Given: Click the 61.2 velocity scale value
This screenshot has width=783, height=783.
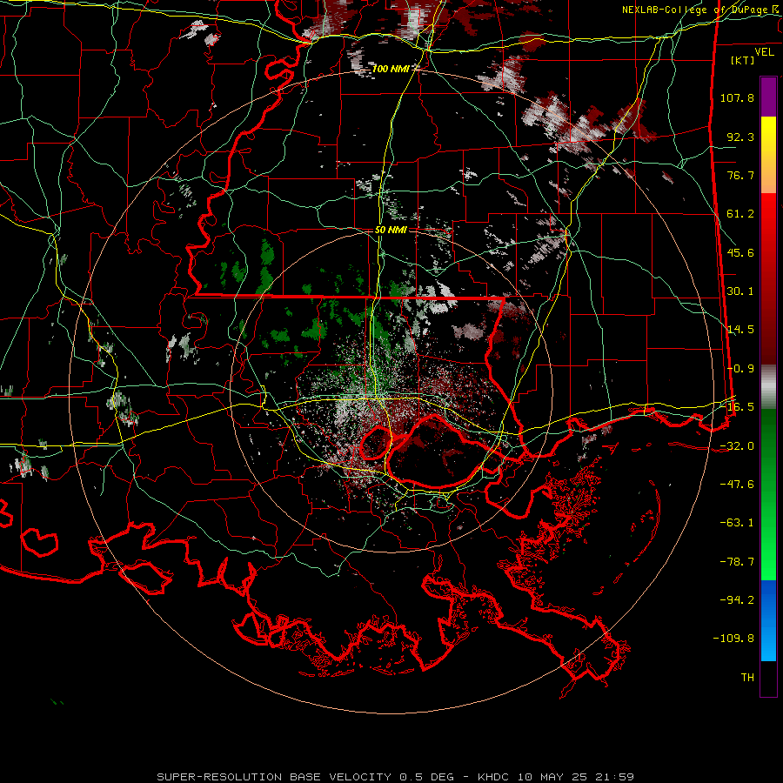Looking at the screenshot, I should pos(740,214).
